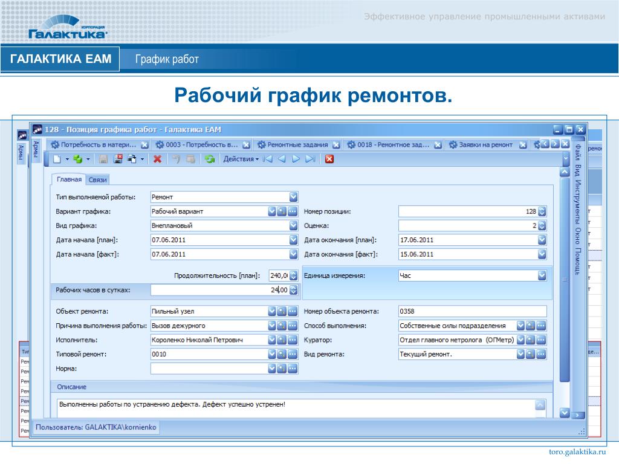
Task: Open the Инструменты vertical menu
Action: click(x=578, y=202)
